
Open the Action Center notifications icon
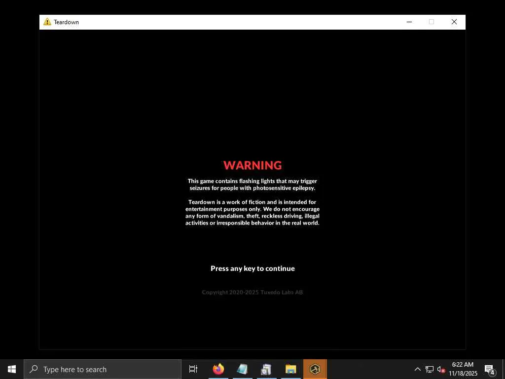tap(489, 369)
